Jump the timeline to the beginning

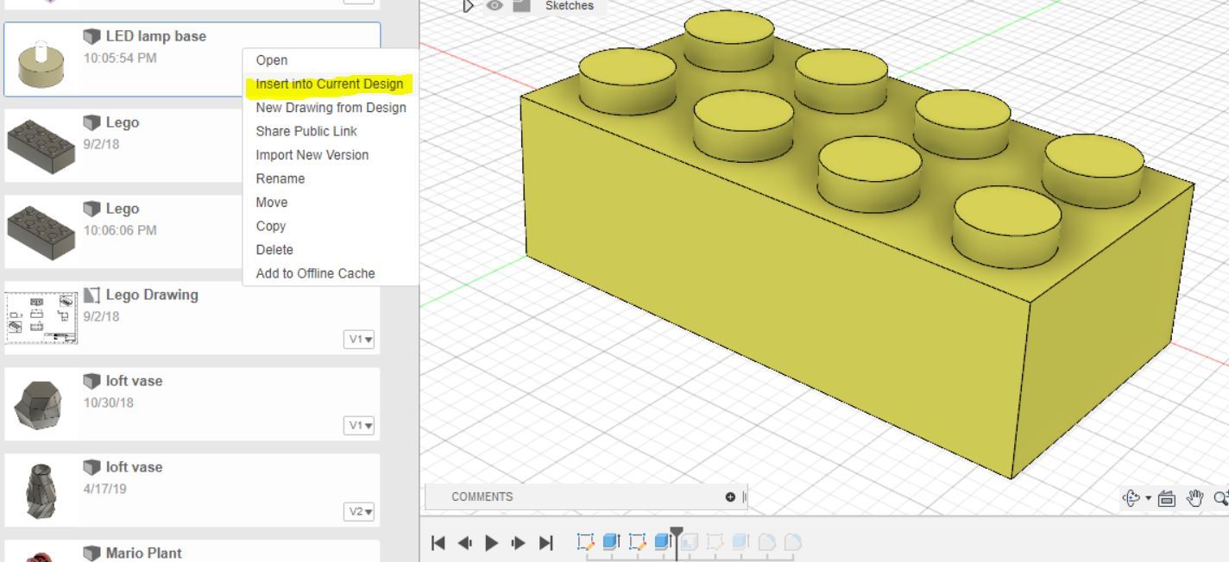click(x=438, y=543)
